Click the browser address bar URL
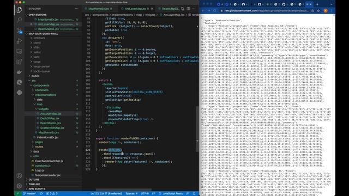Image resolution: width=349 pixels, height=196 pixels. (x=266, y=11)
